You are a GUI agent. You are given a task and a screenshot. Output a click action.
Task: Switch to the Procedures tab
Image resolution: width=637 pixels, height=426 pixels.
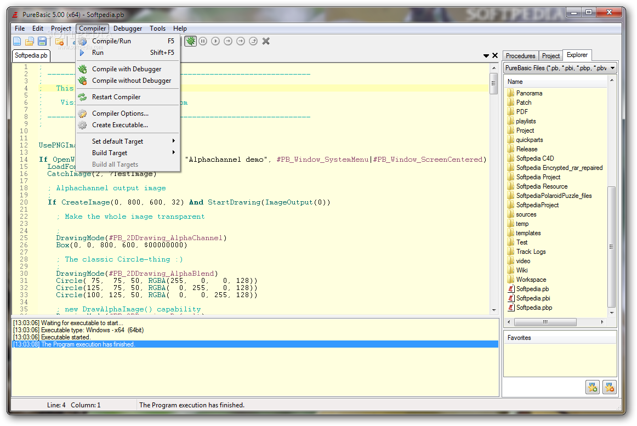tap(520, 56)
